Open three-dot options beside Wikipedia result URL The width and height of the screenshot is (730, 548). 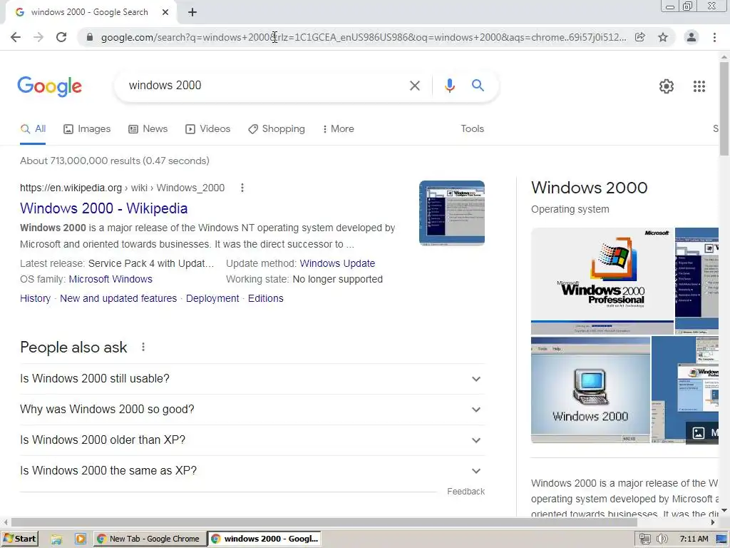point(242,188)
